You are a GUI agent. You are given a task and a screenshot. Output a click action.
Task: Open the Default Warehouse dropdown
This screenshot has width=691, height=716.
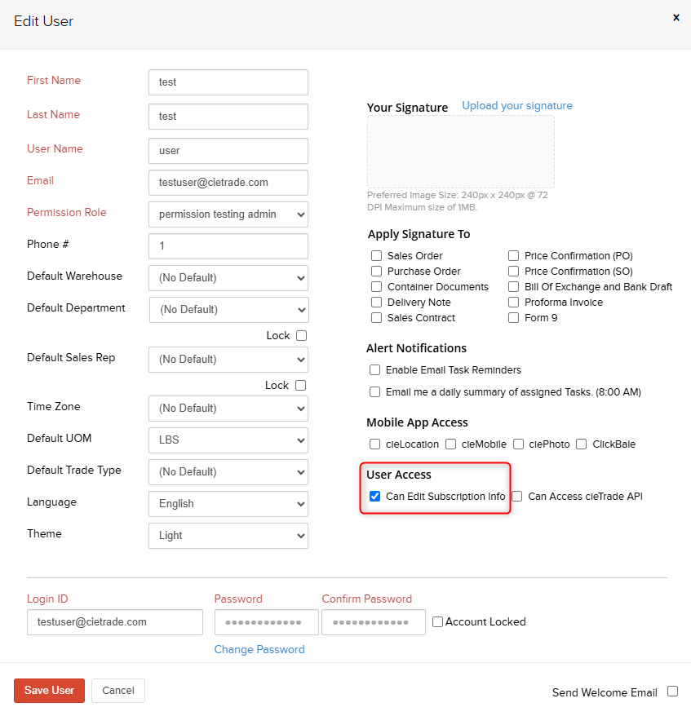(228, 277)
